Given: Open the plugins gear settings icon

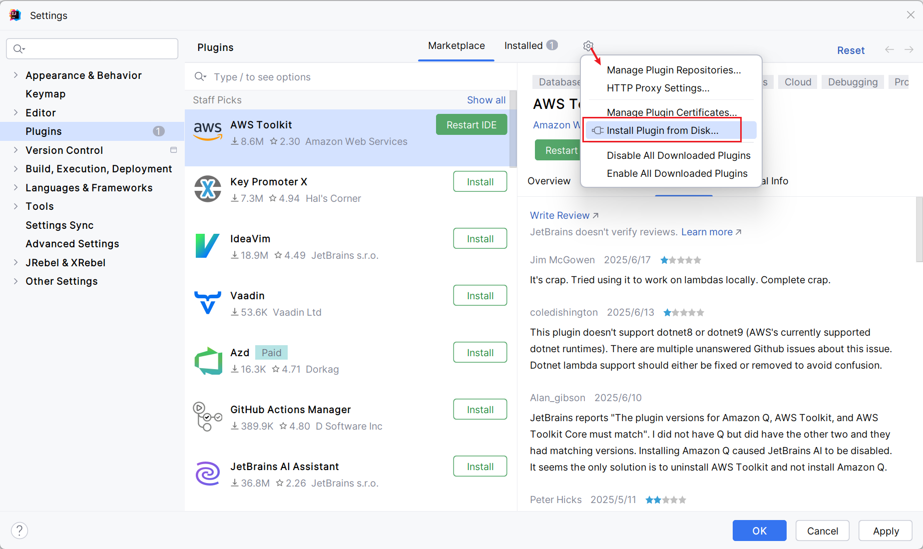Looking at the screenshot, I should tap(588, 46).
